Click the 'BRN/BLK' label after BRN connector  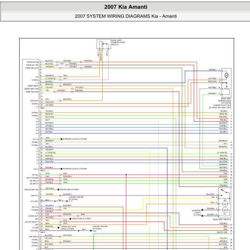click(x=67, y=241)
